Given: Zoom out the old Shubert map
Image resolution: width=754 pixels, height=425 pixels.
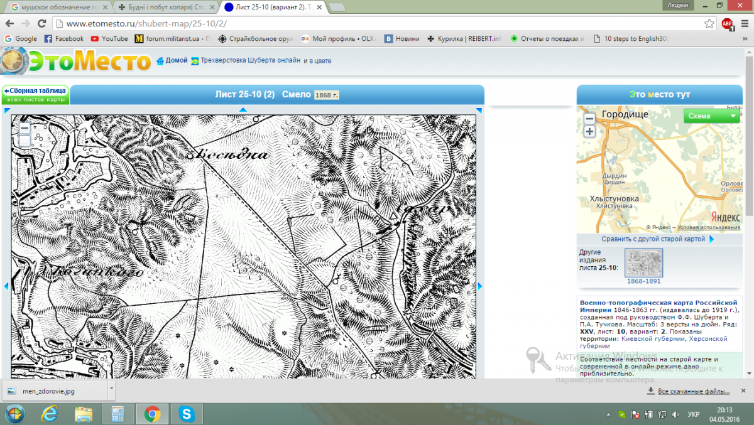Looking at the screenshot, I should coord(25,127).
